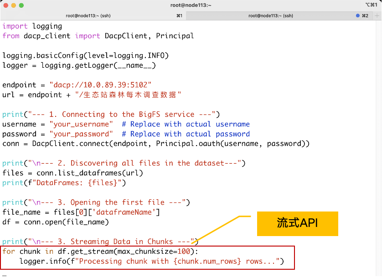Click the green full-screen window button
Image resolution: width=382 pixels, height=277 pixels.
[x=21, y=5]
